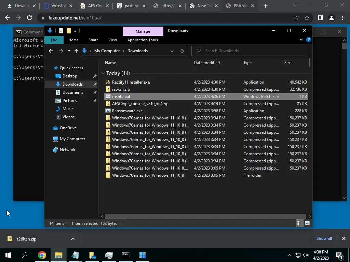This screenshot has height=262, width=350.
Task: Open Chrome's three-dot menu
Action: [342, 18]
